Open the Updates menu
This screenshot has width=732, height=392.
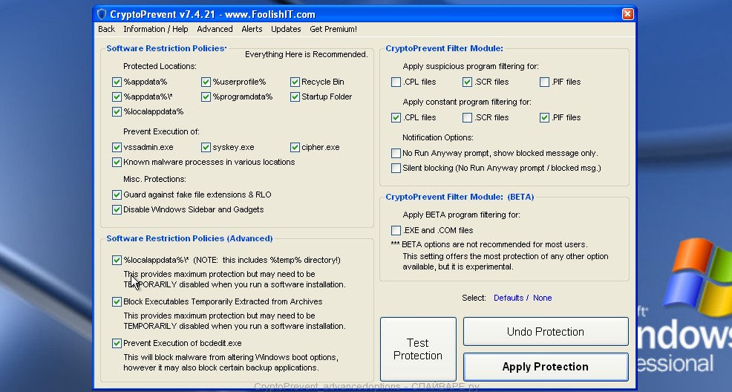tap(286, 29)
